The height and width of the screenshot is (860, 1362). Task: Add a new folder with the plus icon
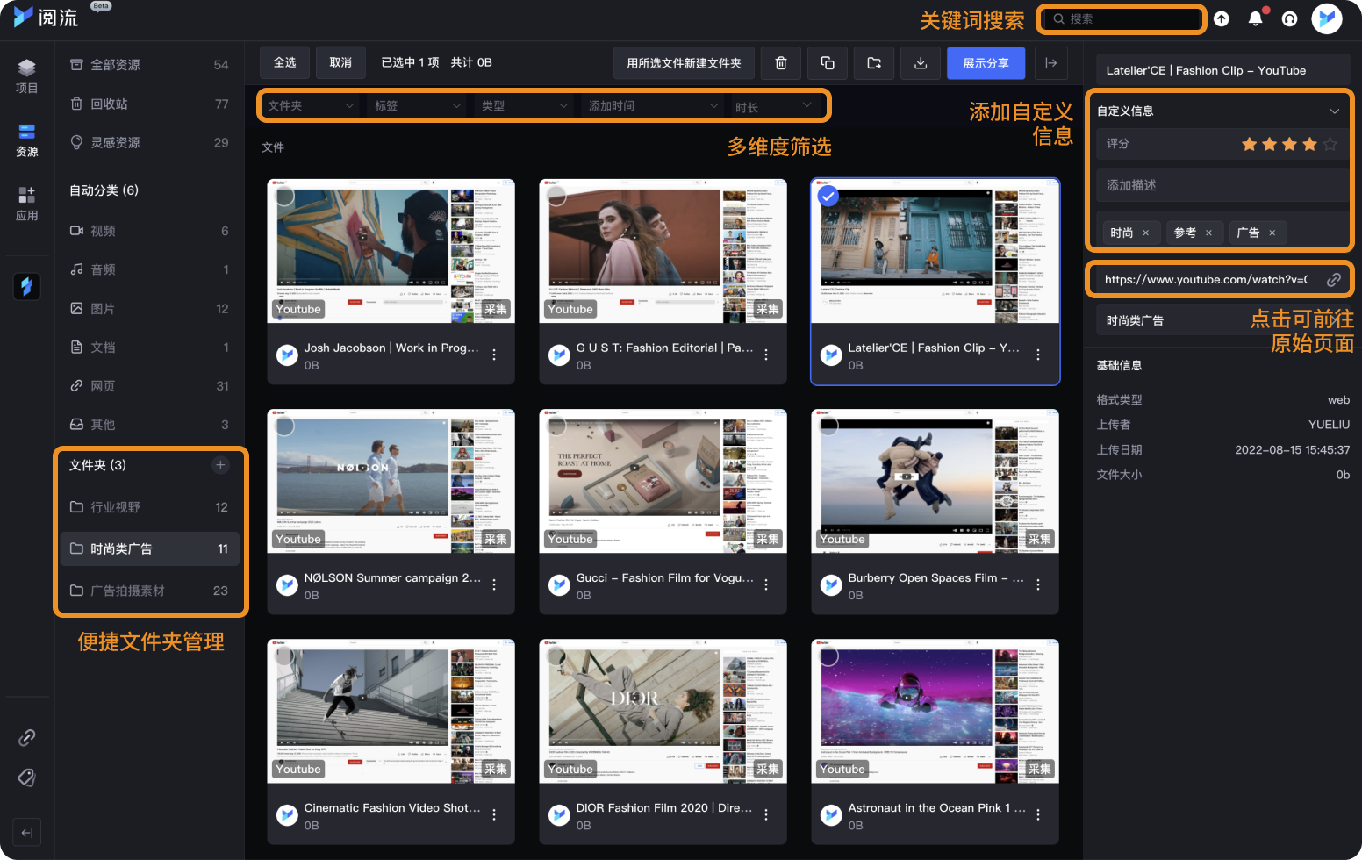coord(220,465)
